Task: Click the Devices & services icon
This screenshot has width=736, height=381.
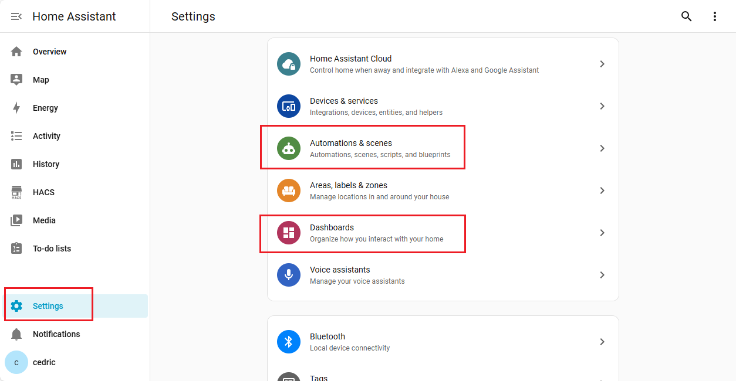Action: pos(288,106)
